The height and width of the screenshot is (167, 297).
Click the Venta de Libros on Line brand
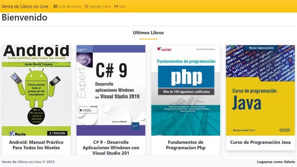(25, 6)
